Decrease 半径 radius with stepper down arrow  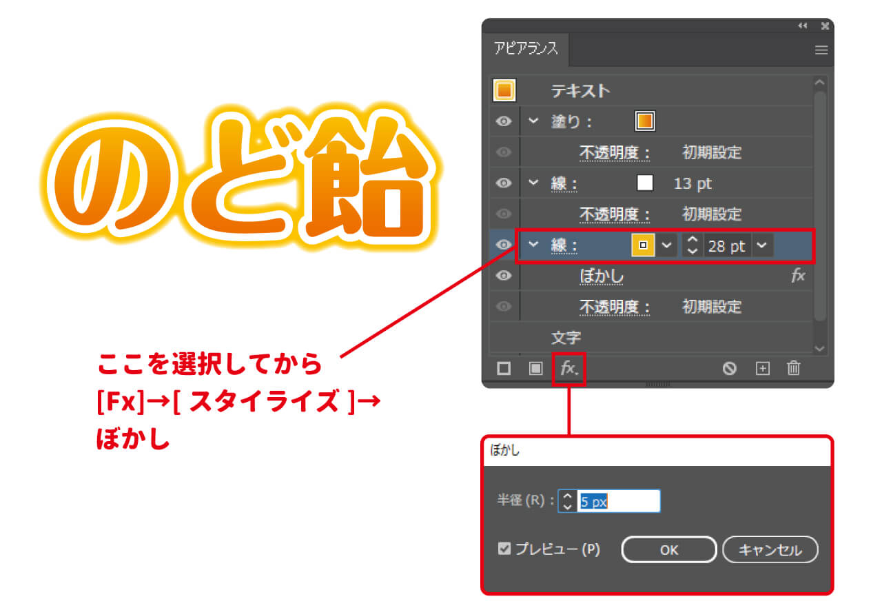567,507
